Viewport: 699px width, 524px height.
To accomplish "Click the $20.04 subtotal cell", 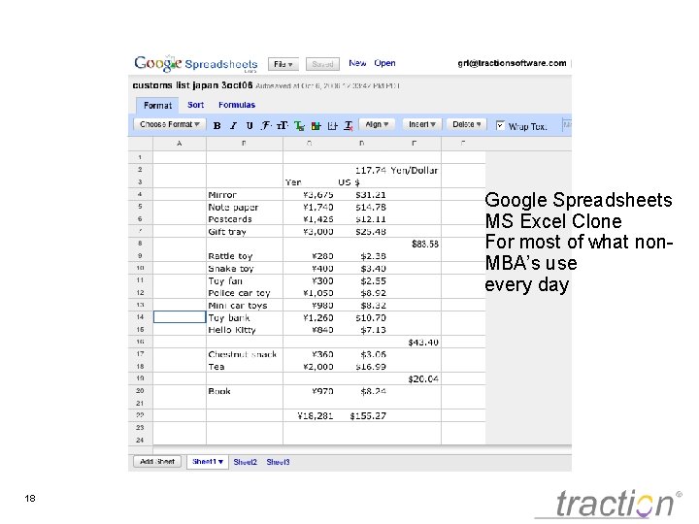I will click(415, 378).
